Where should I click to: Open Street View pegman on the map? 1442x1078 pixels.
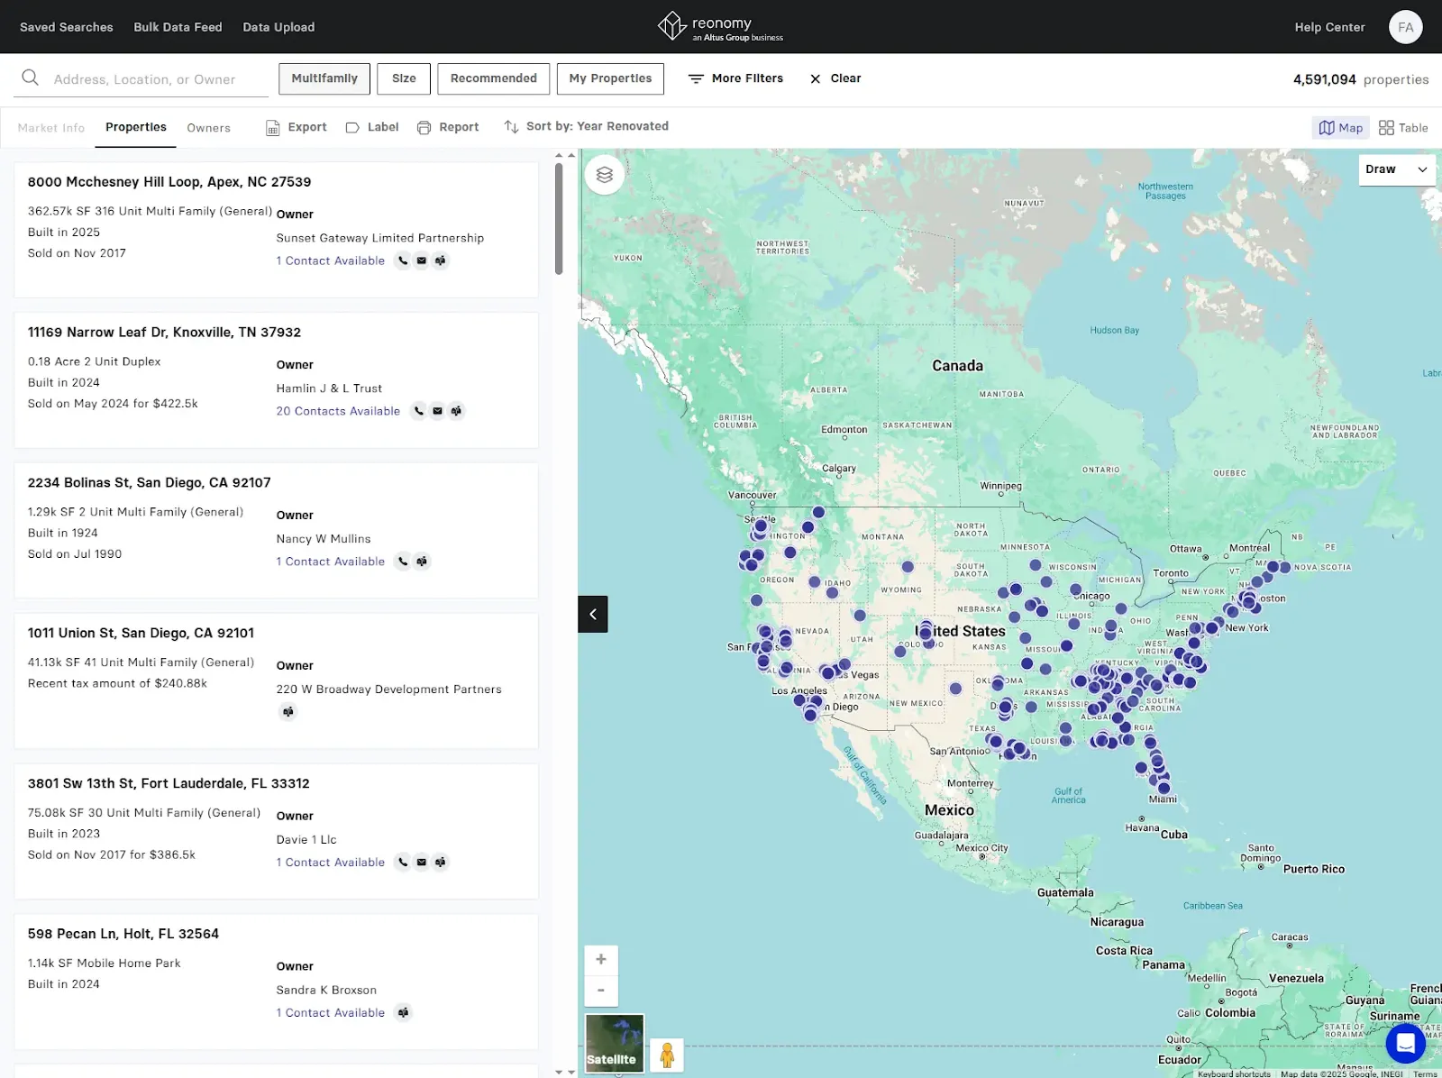(x=667, y=1055)
